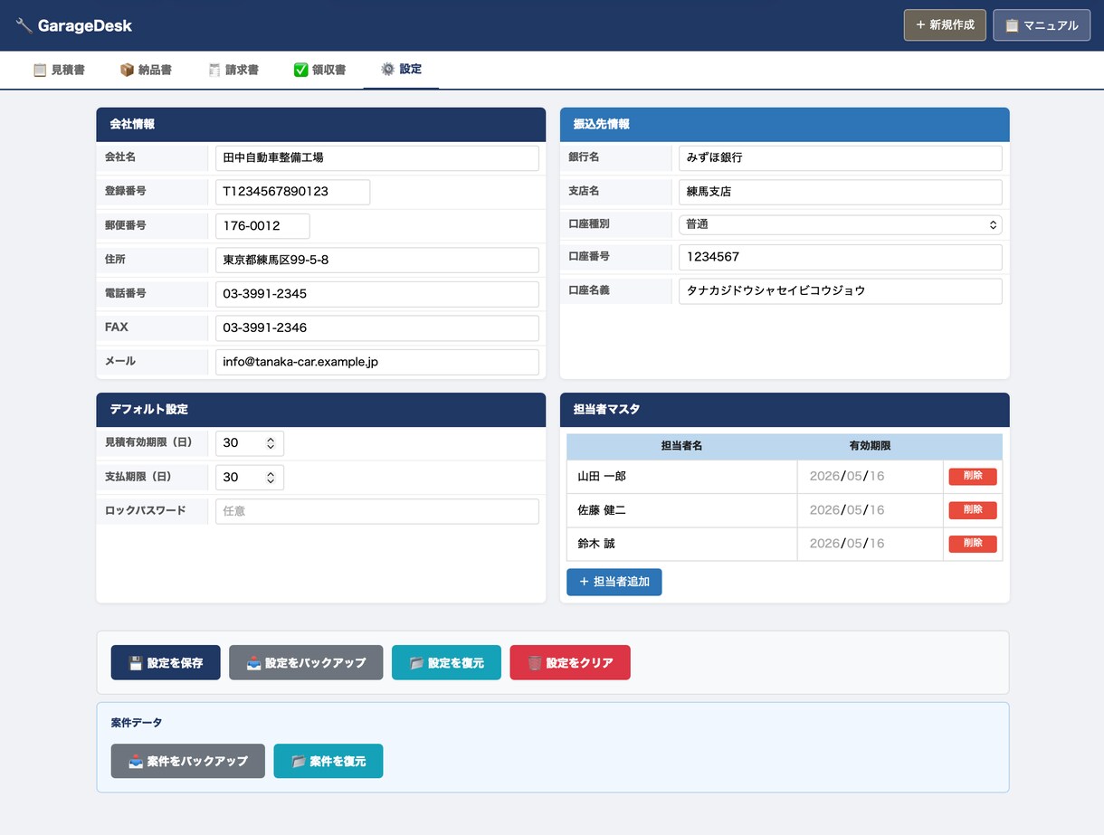The width and height of the screenshot is (1104, 835).
Task: Click the 新規作成 button
Action: pyautogui.click(x=945, y=25)
